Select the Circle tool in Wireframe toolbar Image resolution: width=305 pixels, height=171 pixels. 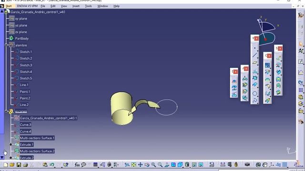pyautogui.click(x=254, y=94)
